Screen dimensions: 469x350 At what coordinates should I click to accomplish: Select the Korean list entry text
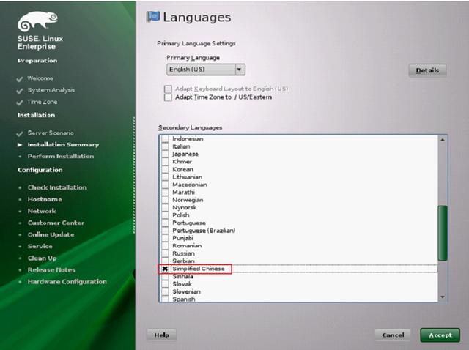pyautogui.click(x=182, y=169)
